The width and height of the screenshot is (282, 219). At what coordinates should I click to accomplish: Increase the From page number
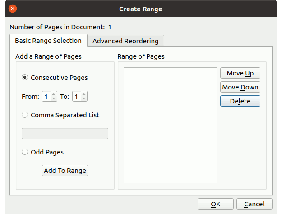tap(54, 94)
